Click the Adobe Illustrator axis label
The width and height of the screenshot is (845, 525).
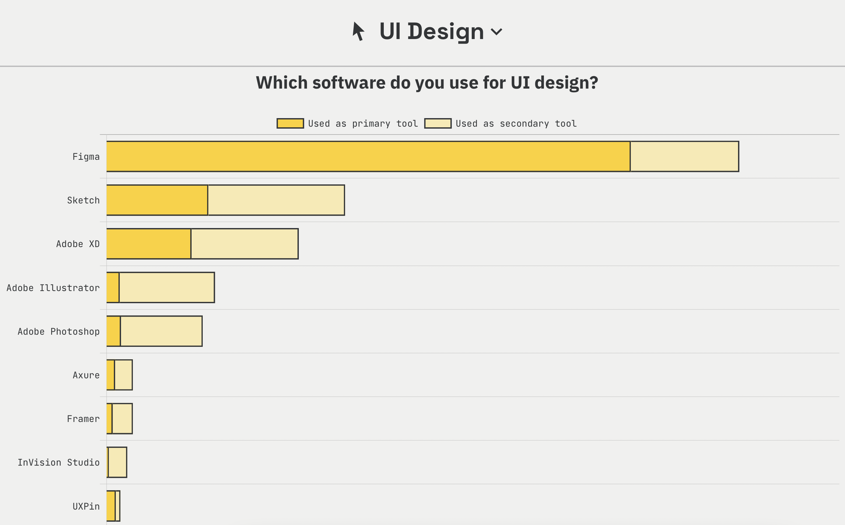coord(53,287)
